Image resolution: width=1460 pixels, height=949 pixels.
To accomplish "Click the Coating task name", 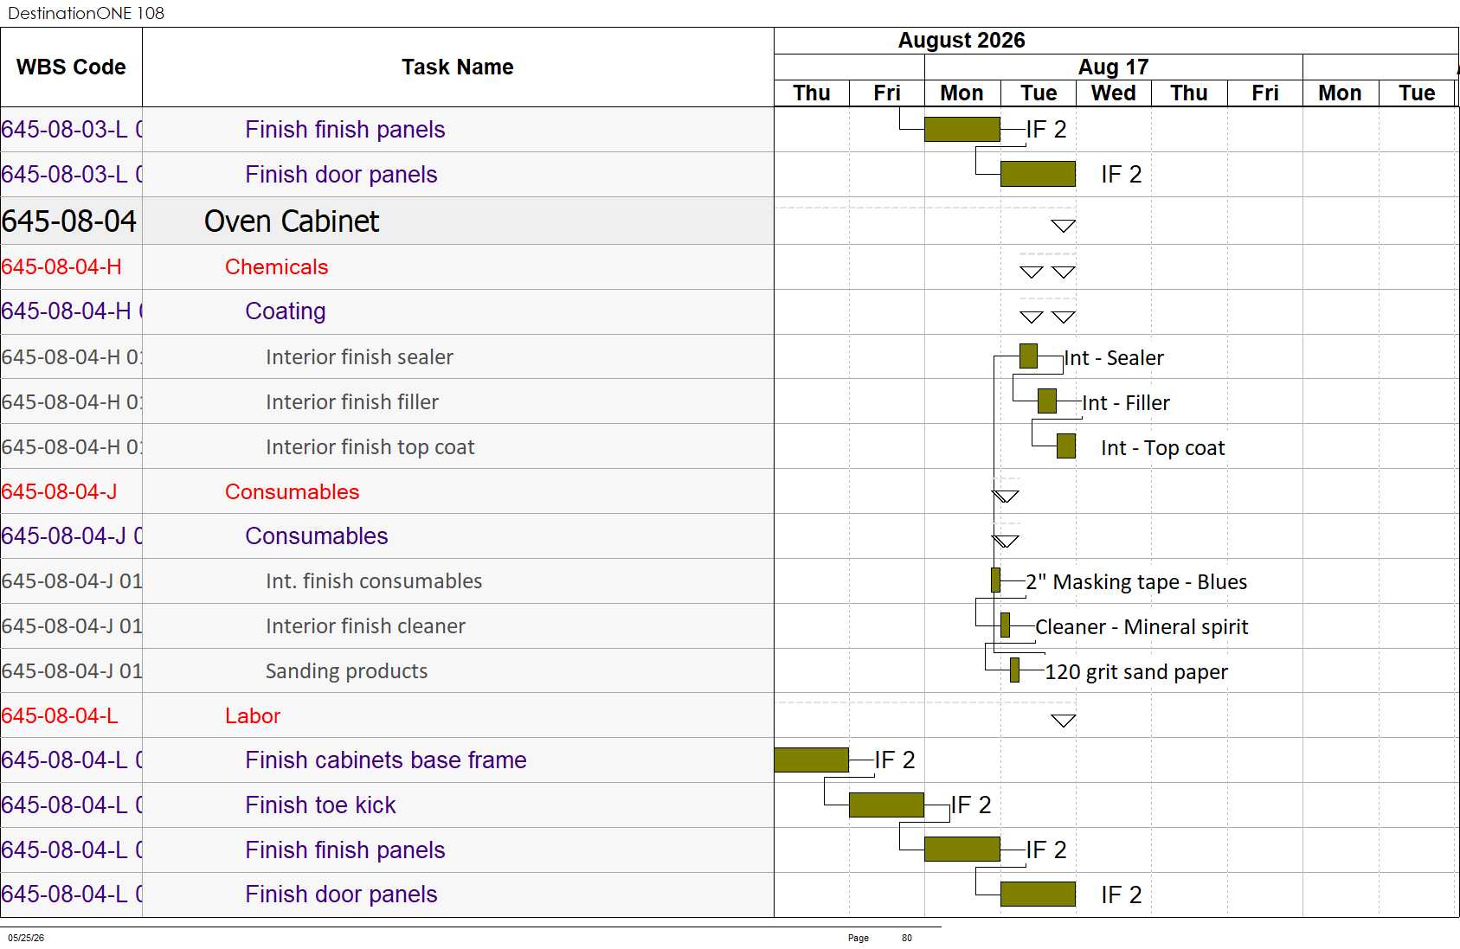I will coord(286,311).
